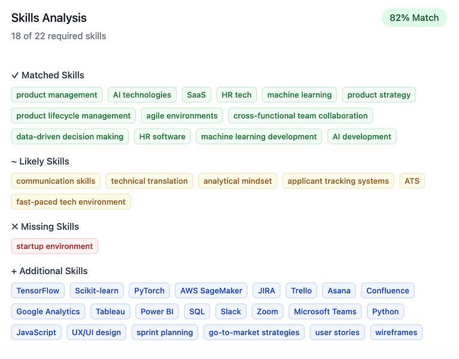Viewport: 459px width, 359px height.
Task: Select the agile environments tag
Action: click(x=182, y=115)
